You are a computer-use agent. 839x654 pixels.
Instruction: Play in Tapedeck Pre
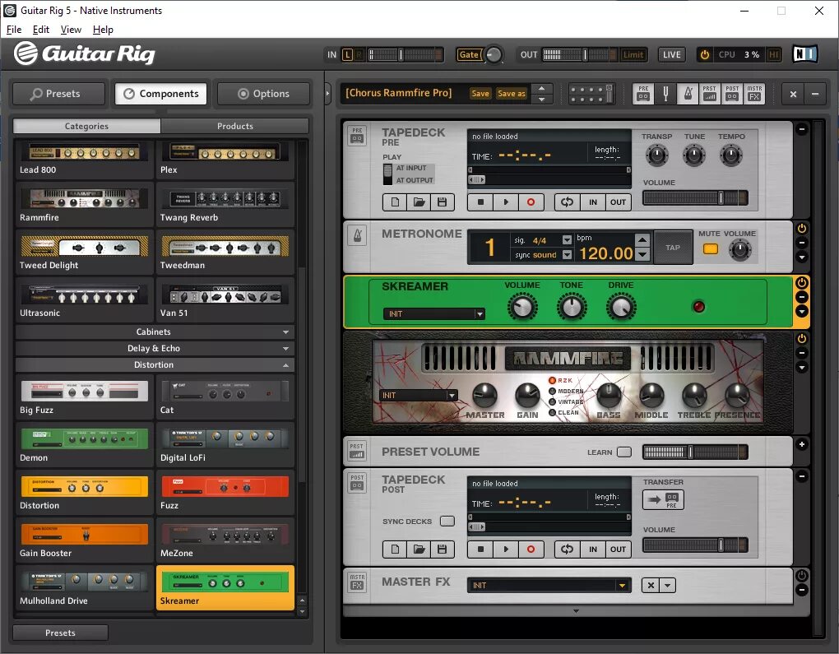click(x=506, y=202)
